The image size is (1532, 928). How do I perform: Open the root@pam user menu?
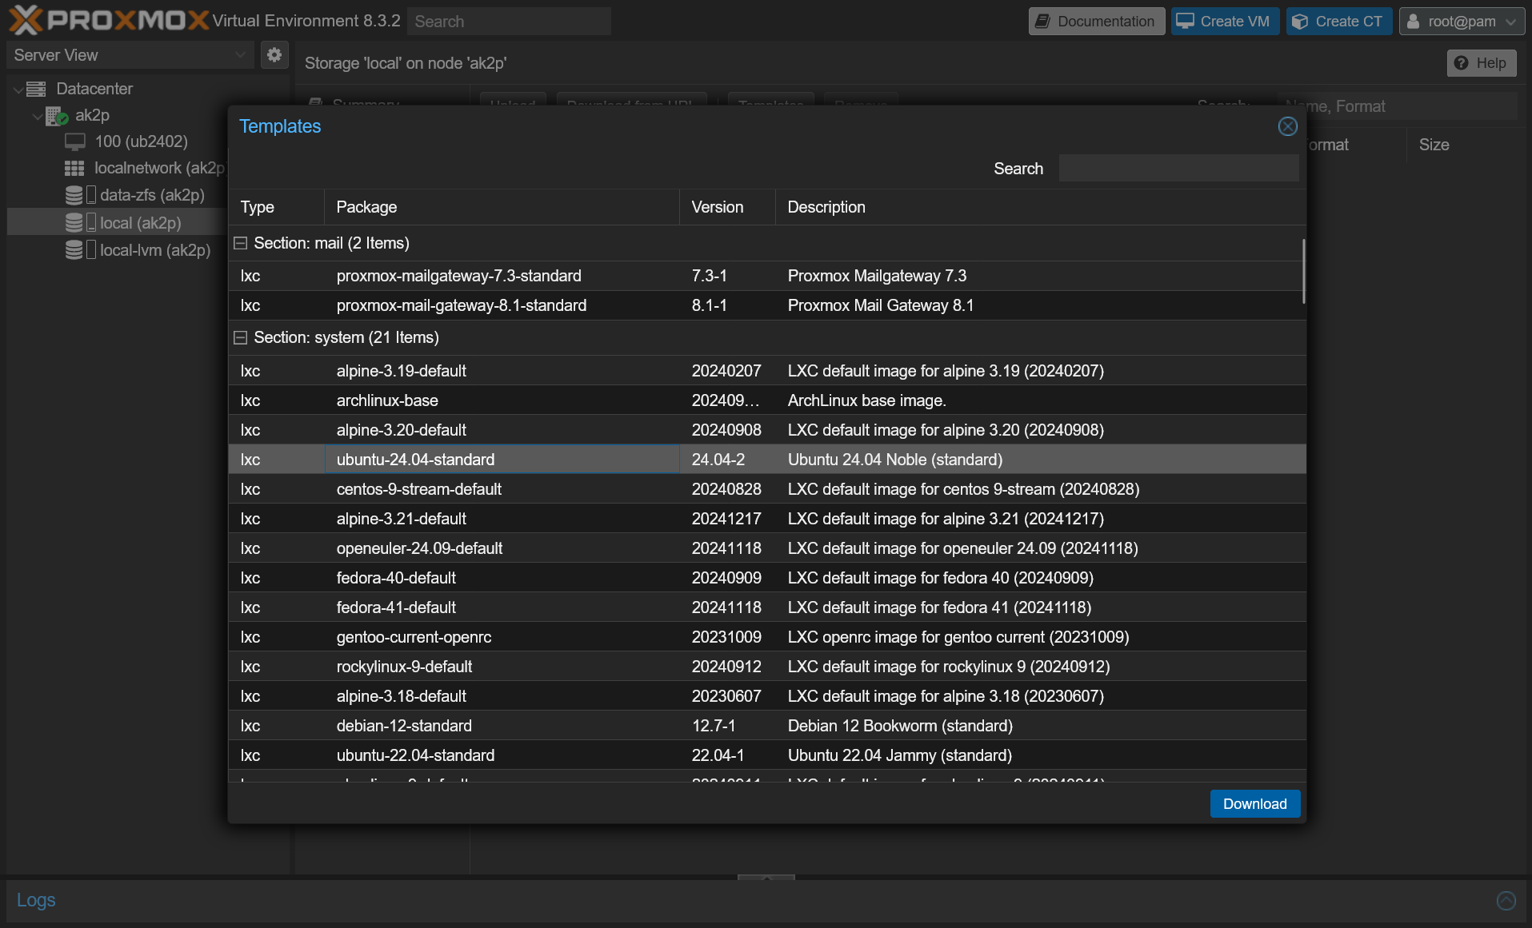tap(1461, 22)
